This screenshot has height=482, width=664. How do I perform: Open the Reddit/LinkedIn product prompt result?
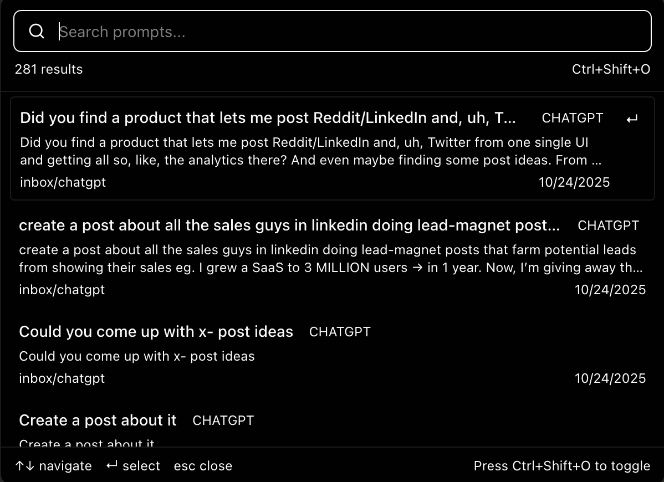click(x=268, y=118)
